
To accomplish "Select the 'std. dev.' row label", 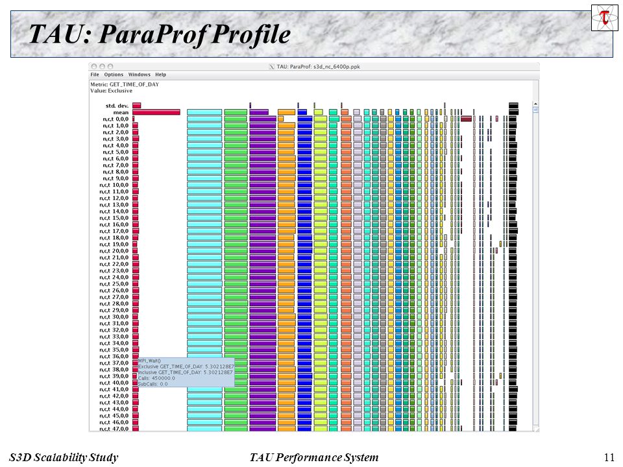I will [x=117, y=106].
